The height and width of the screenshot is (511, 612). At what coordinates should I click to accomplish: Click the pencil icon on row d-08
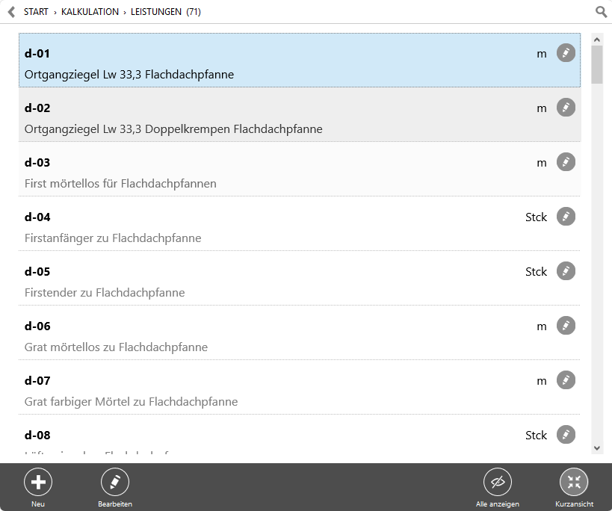tap(566, 435)
